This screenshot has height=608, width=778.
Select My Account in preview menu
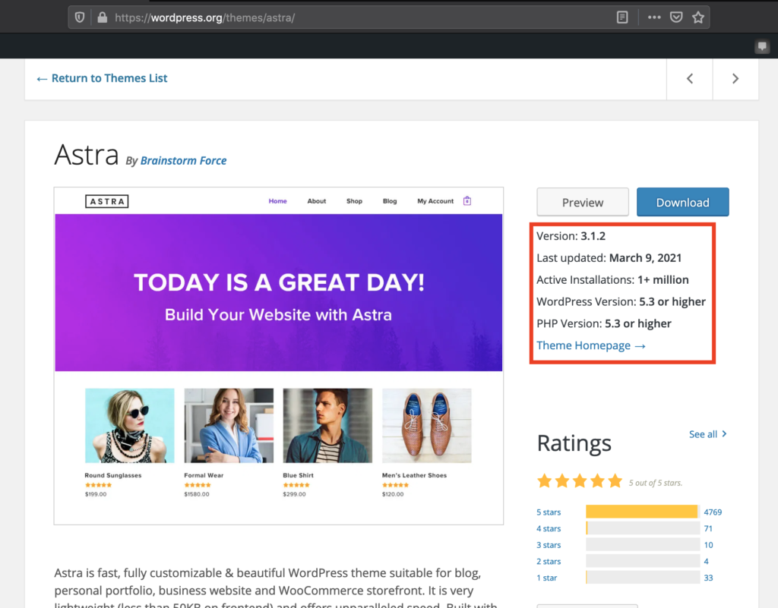435,200
